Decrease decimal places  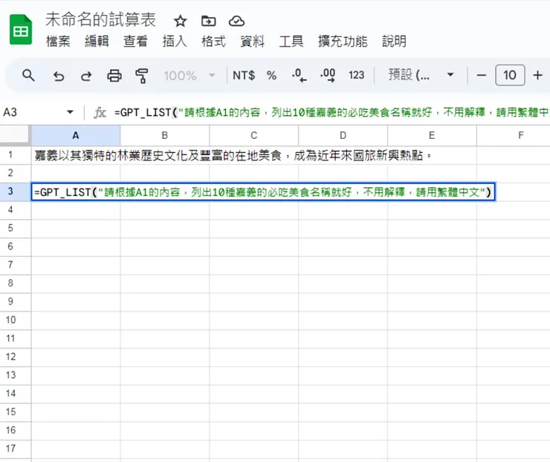(x=300, y=75)
